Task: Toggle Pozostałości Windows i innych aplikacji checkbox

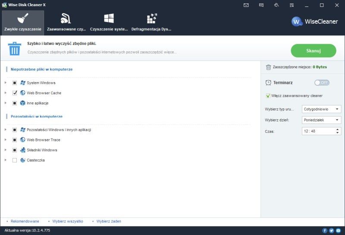Action: [x=15, y=130]
